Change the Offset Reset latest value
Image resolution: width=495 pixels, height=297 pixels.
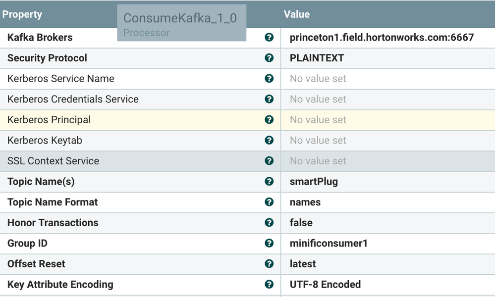coord(303,264)
